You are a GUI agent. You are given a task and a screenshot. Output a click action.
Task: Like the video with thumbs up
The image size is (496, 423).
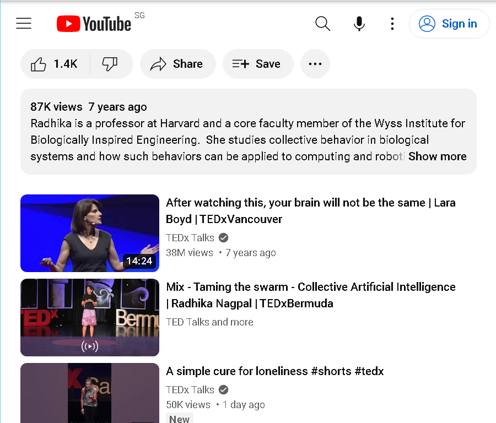click(x=55, y=64)
